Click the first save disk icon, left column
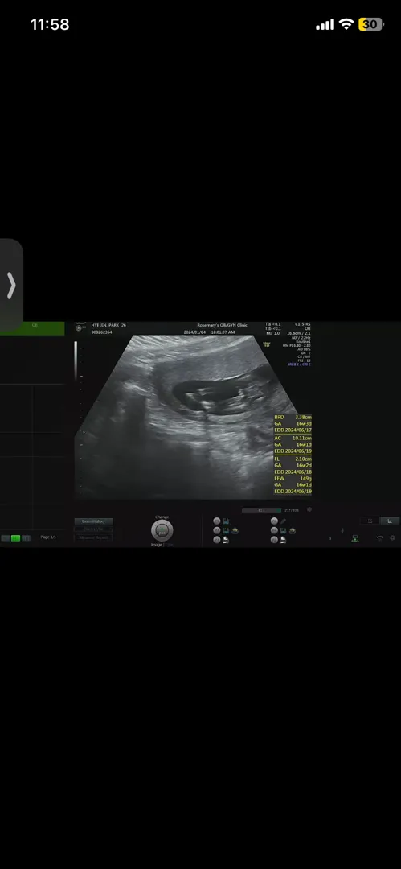 pyautogui.click(x=226, y=521)
